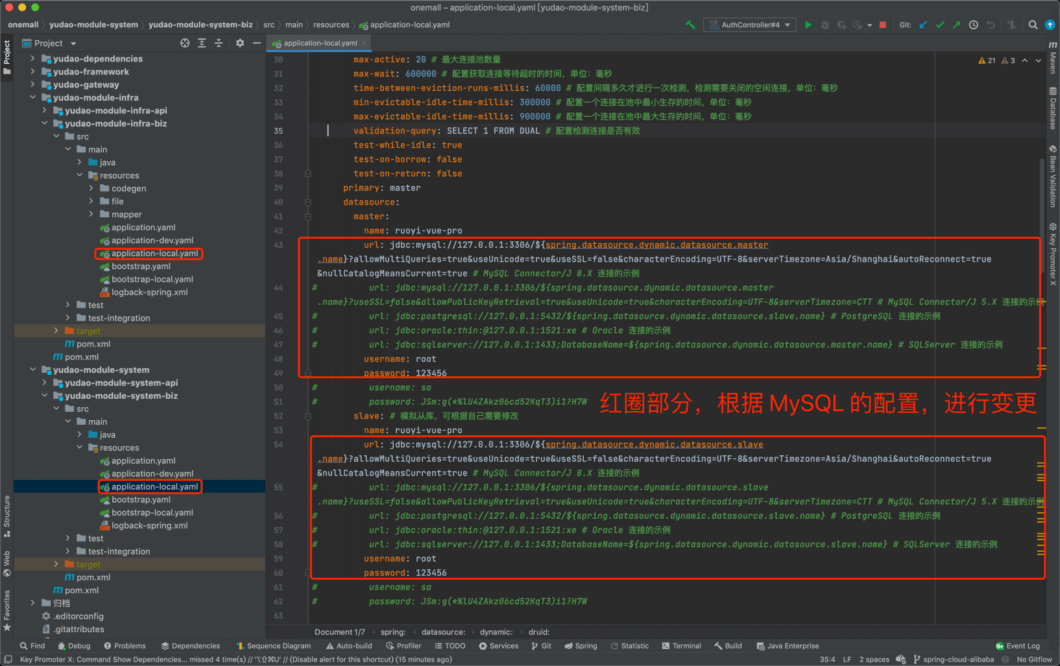
Task: Locate opened file in Project tree
Action: pyautogui.click(x=185, y=43)
